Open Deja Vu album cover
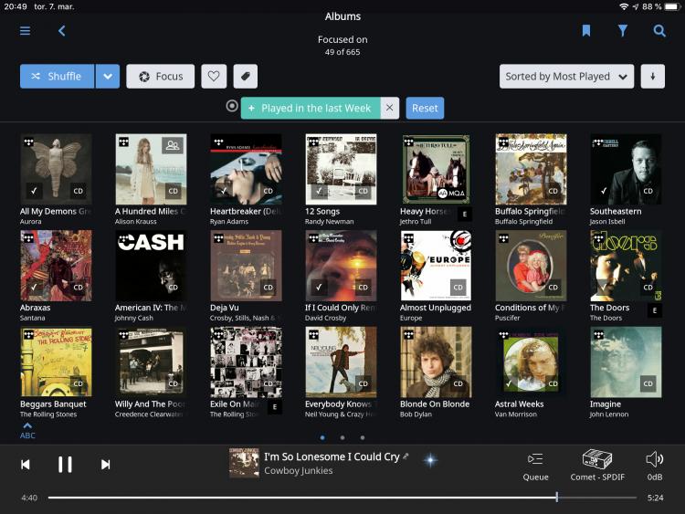Screen dimensions: 685x514 tap(246, 266)
